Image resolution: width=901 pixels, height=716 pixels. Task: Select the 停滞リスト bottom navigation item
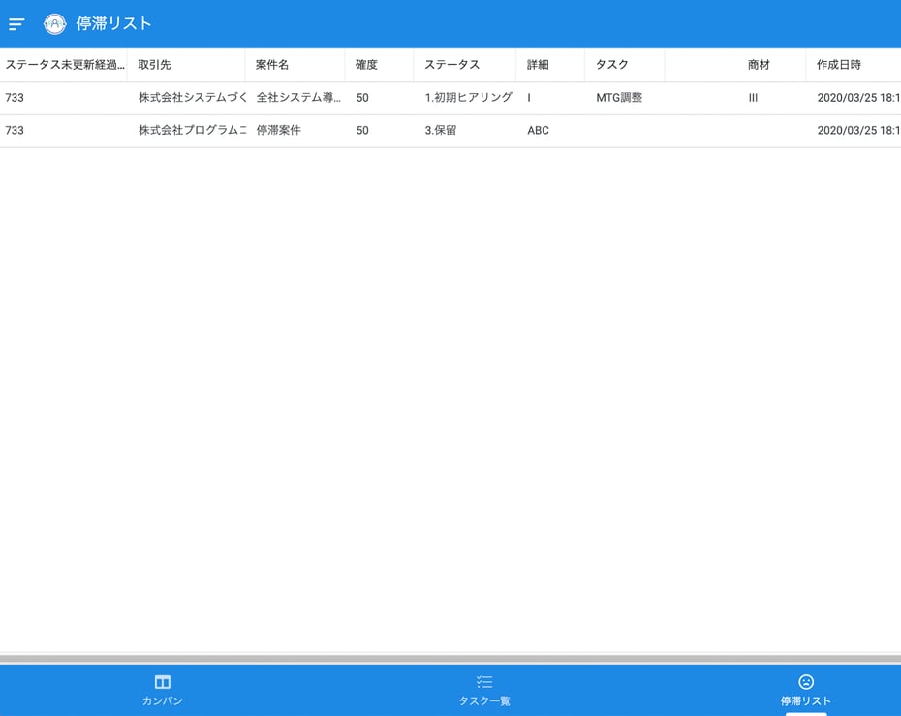click(807, 688)
